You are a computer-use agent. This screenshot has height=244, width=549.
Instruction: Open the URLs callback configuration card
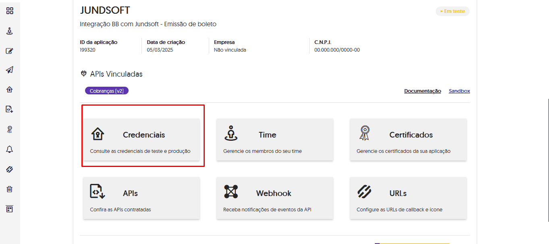point(408,198)
